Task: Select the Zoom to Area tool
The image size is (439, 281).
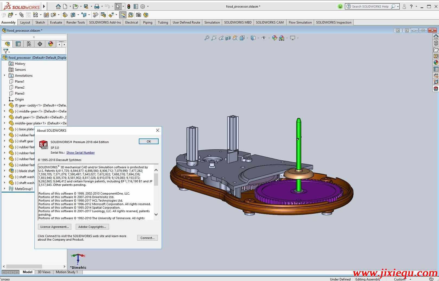Action: pos(214,38)
